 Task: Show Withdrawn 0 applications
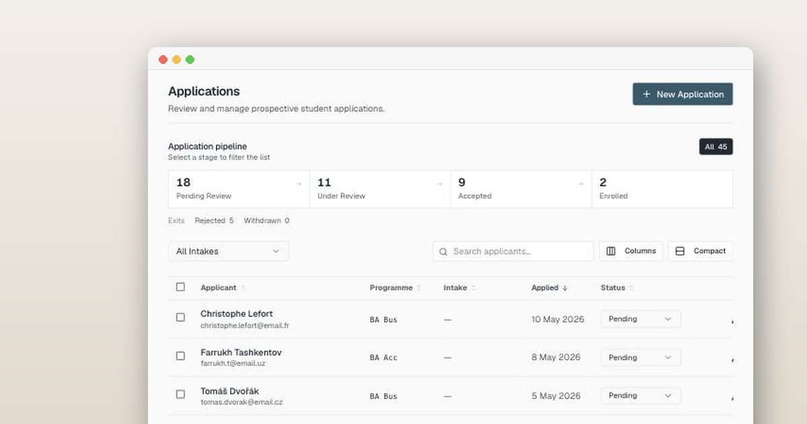tap(266, 221)
